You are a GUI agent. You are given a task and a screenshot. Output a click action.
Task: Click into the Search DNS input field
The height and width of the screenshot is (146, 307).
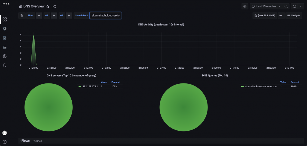[x=106, y=16]
